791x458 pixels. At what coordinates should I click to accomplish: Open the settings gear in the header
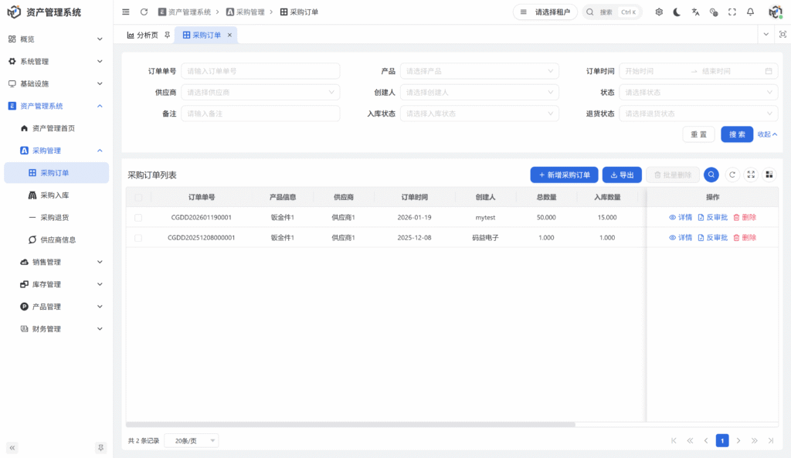[659, 11]
